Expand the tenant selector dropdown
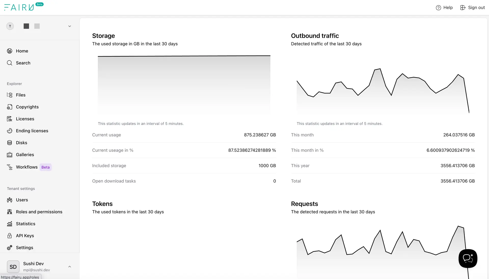Image resolution: width=489 pixels, height=279 pixels. [x=70, y=26]
